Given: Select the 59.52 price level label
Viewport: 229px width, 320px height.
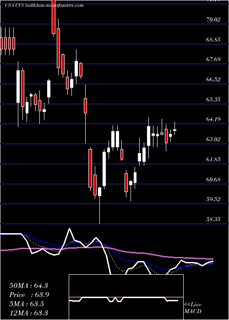Looking at the screenshot, I should [x=214, y=199].
